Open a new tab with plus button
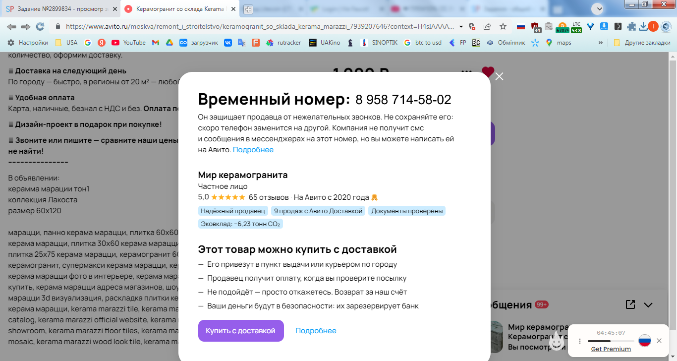Image resolution: width=677 pixels, height=361 pixels. pyautogui.click(x=248, y=9)
